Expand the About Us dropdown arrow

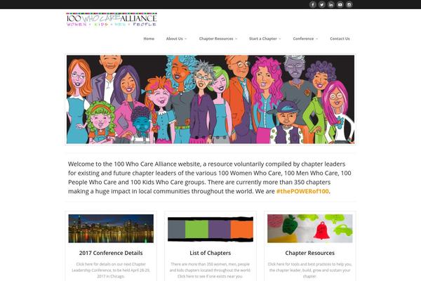(185, 39)
